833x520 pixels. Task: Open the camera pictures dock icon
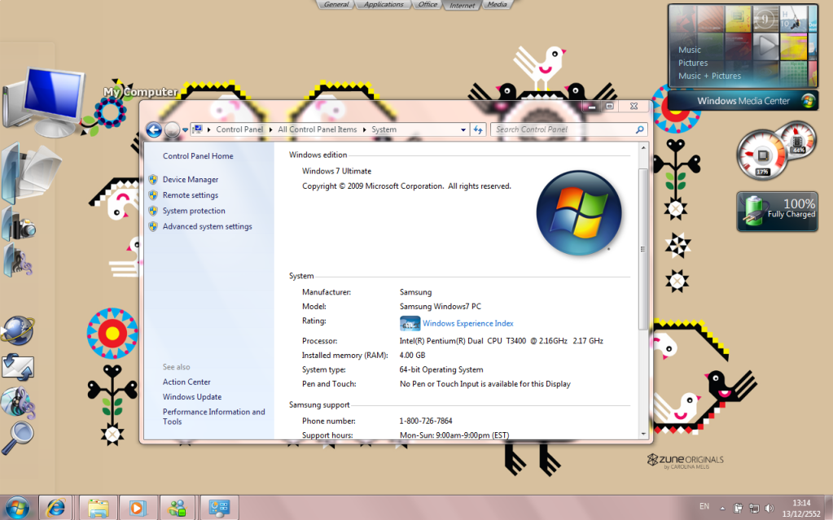click(x=19, y=225)
